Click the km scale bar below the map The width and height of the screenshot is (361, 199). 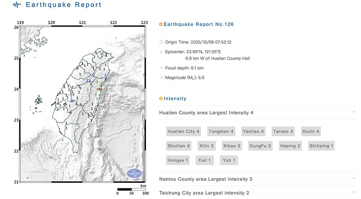[131, 190]
